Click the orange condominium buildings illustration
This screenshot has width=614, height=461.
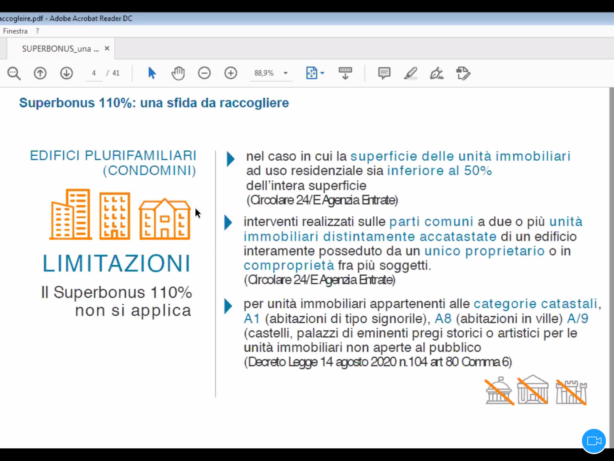coord(120,214)
